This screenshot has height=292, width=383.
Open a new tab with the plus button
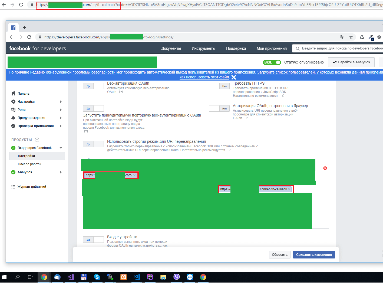click(x=25, y=28)
